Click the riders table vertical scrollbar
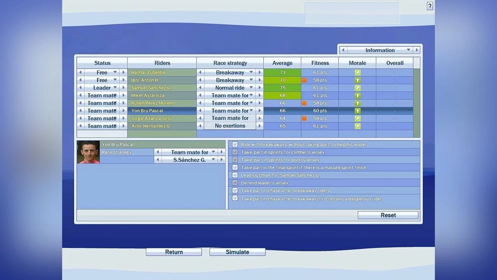Image resolution: width=497 pixels, height=280 pixels. (x=417, y=103)
